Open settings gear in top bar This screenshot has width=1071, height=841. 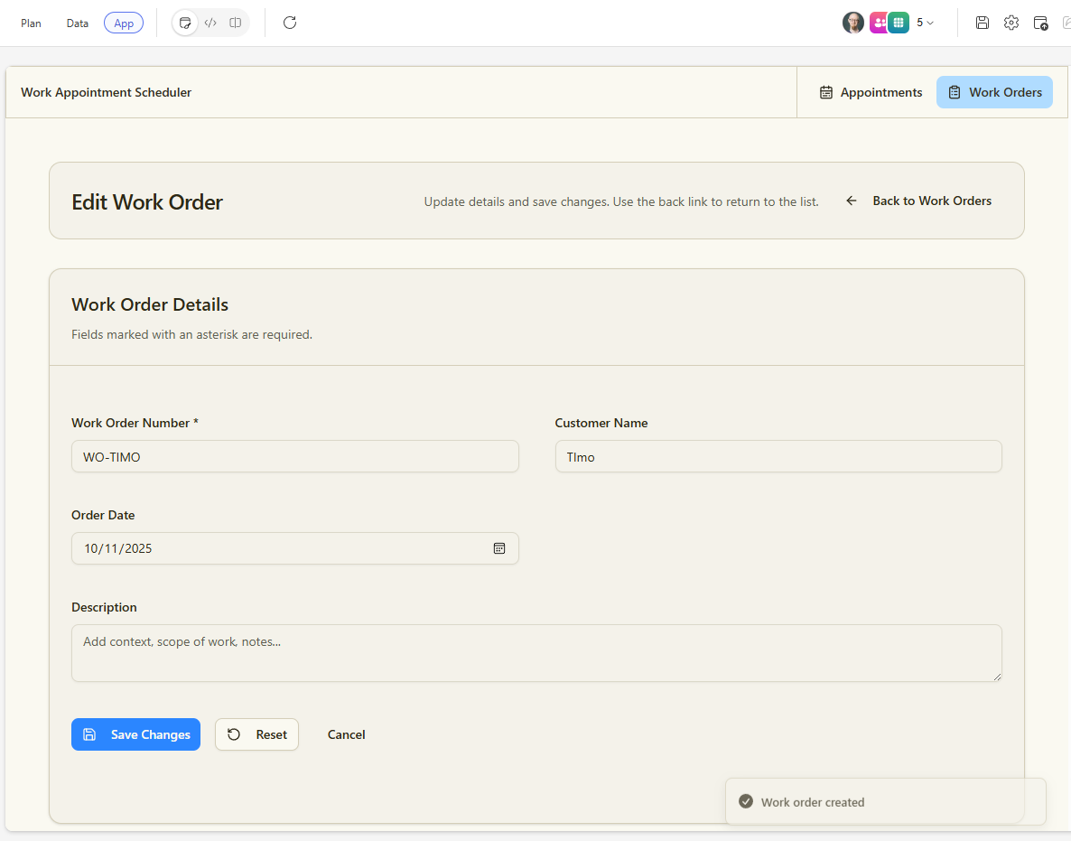click(x=1011, y=23)
